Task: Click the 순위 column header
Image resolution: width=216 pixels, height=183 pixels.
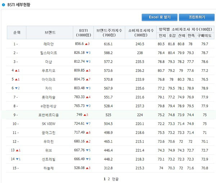Action: pyautogui.click(x=17, y=32)
